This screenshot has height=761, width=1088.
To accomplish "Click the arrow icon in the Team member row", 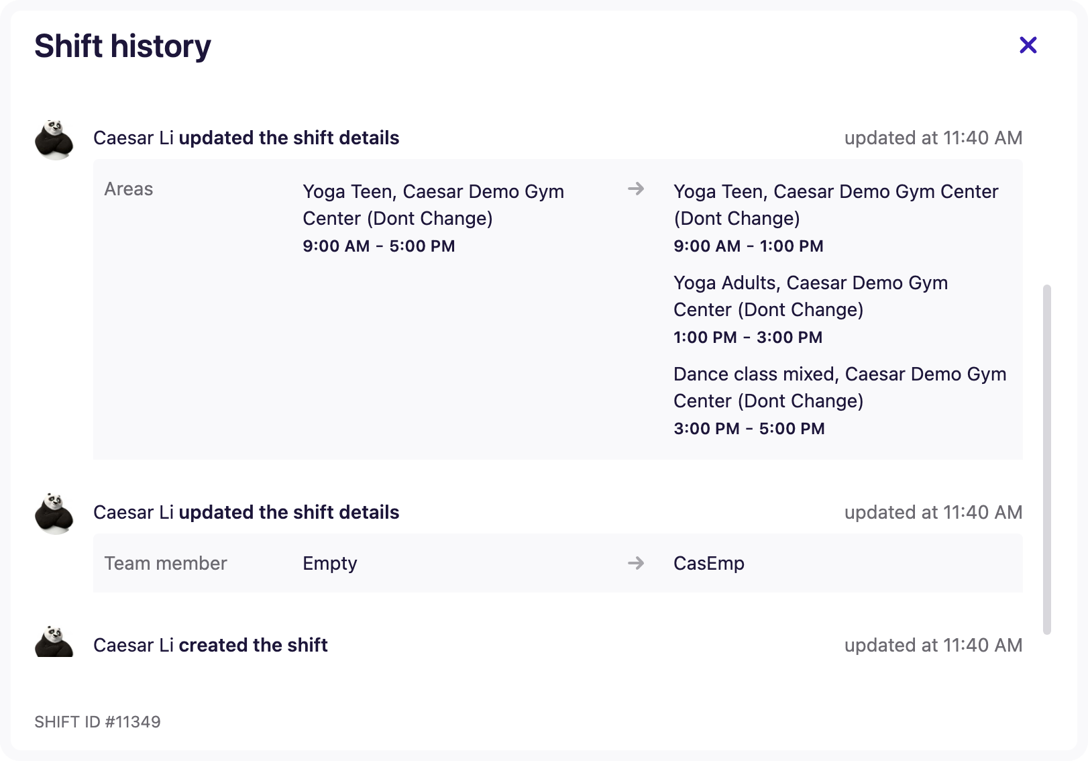I will pos(635,564).
